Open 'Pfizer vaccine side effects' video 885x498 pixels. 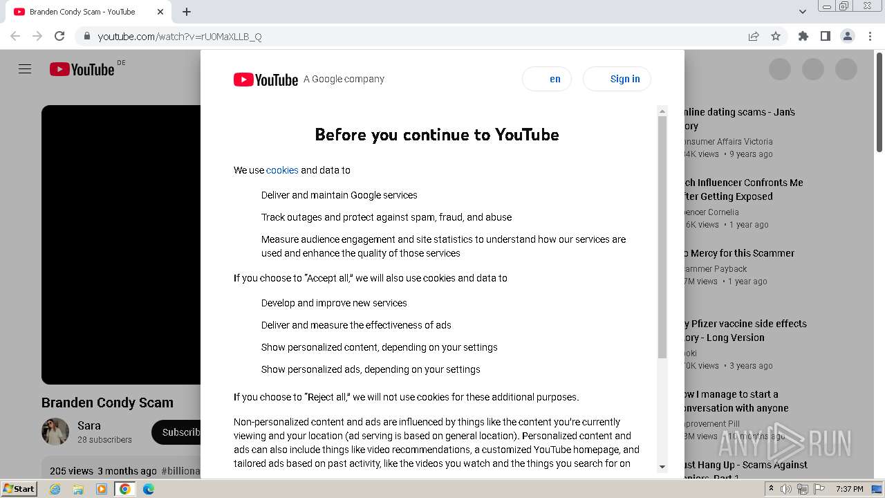pyautogui.click(x=745, y=331)
